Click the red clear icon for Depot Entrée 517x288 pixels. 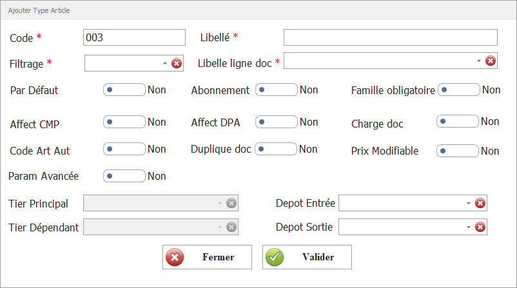click(x=480, y=204)
